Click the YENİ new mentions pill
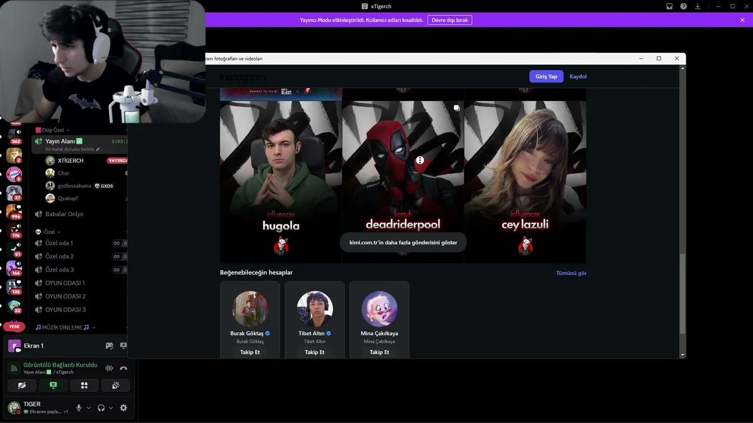753x423 pixels. (14, 327)
